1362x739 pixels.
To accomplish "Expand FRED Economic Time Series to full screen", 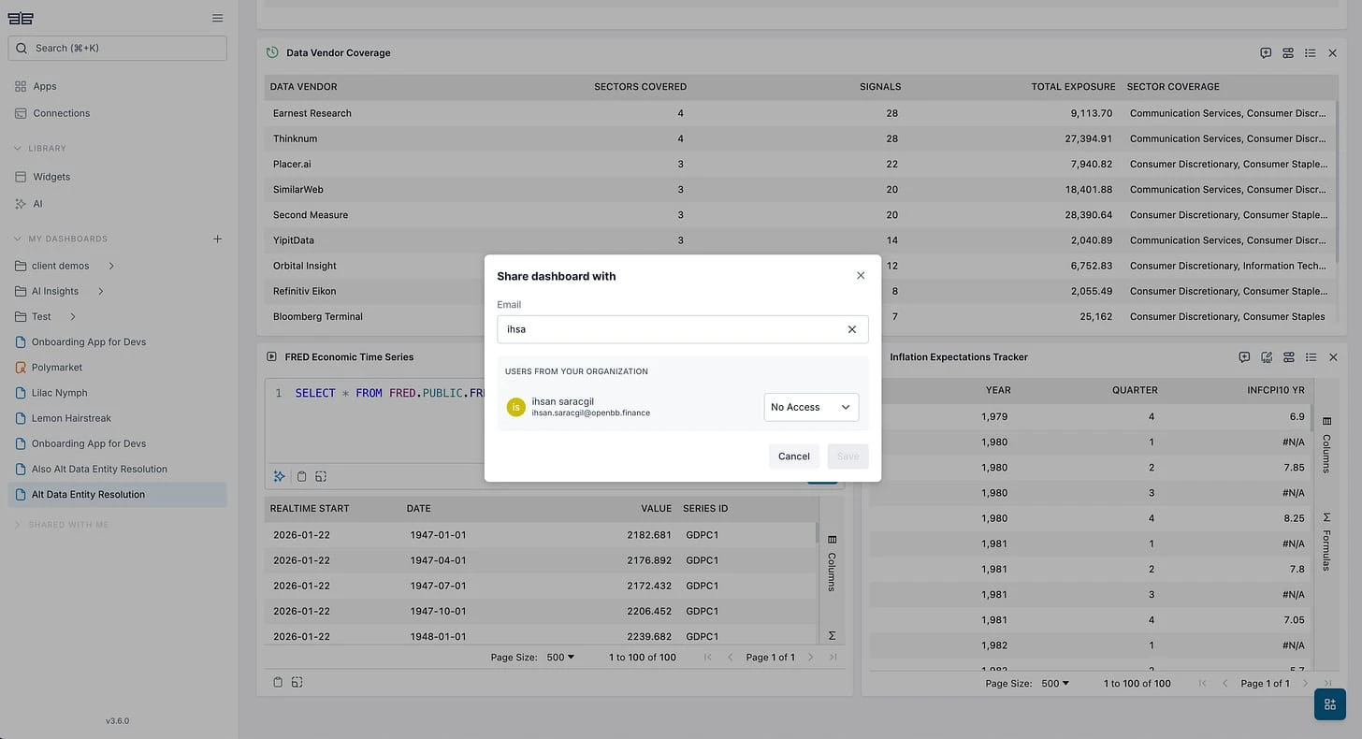I will coord(321,476).
